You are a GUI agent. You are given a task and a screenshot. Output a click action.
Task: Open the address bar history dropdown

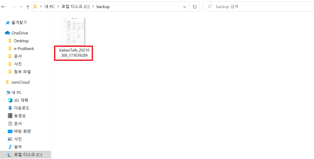[185, 7]
